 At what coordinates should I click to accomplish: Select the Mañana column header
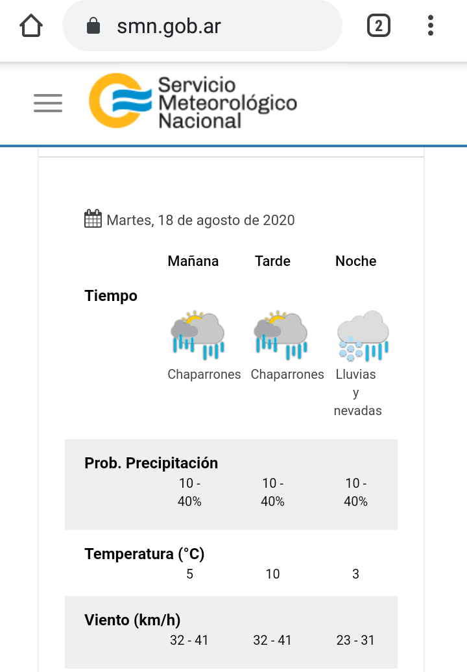pyautogui.click(x=193, y=261)
